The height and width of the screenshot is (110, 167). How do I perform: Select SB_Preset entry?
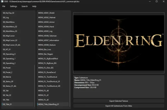tap(18, 68)
